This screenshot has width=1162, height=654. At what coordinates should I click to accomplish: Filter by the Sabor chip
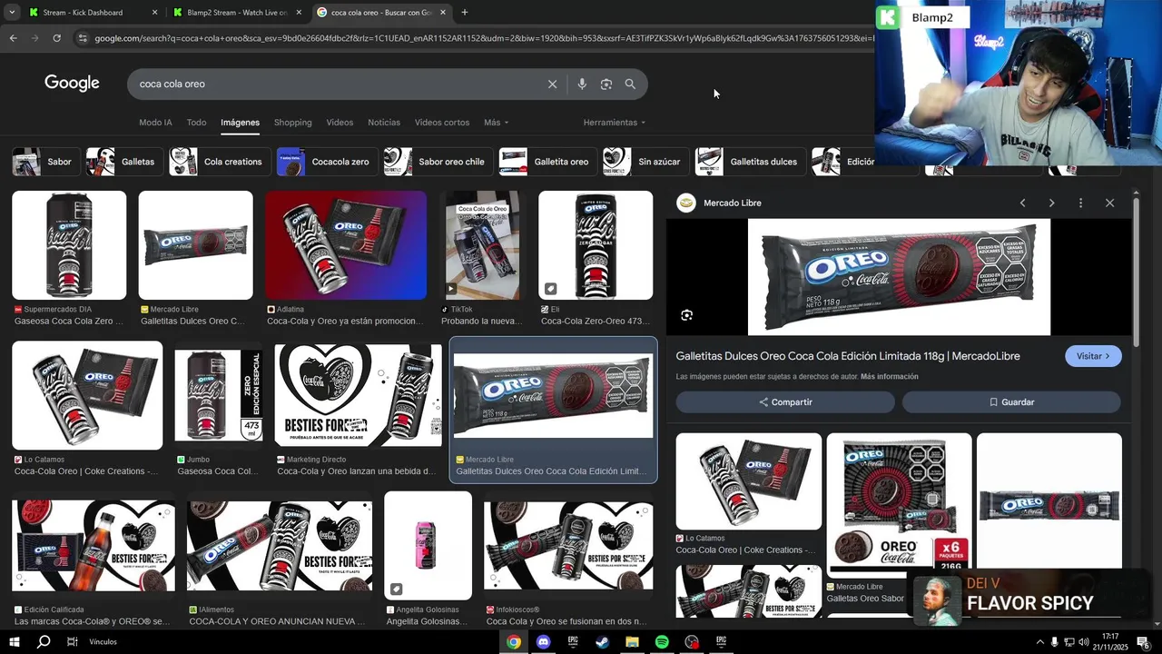(44, 162)
